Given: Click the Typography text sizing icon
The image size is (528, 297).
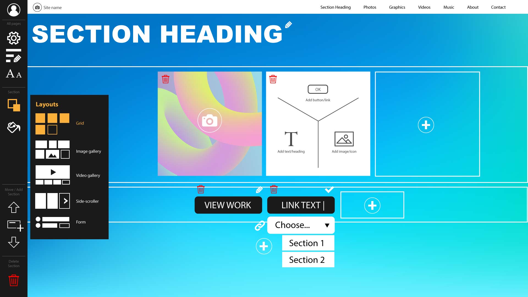Looking at the screenshot, I should click(13, 74).
